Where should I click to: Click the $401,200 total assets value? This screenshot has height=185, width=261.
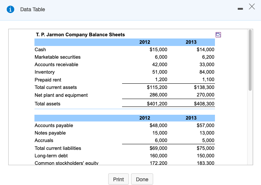[157, 104]
